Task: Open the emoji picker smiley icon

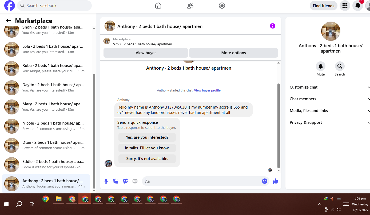Action: (x=265, y=181)
